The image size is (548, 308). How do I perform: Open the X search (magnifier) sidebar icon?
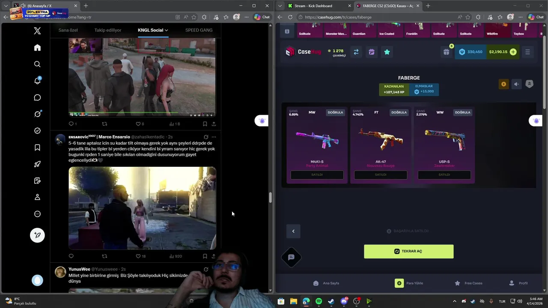[37, 64]
